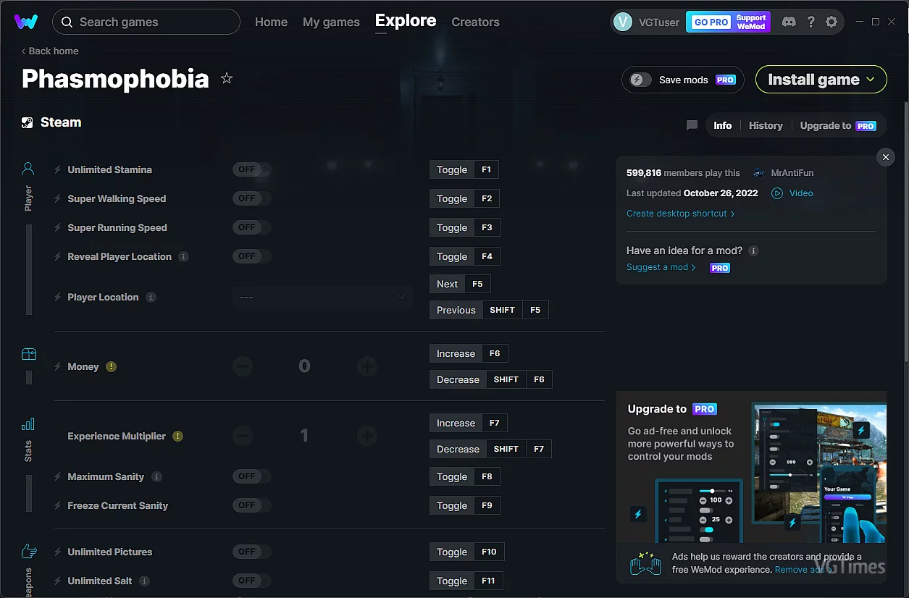Open the Player Location dropdown
909x598 pixels.
322,297
